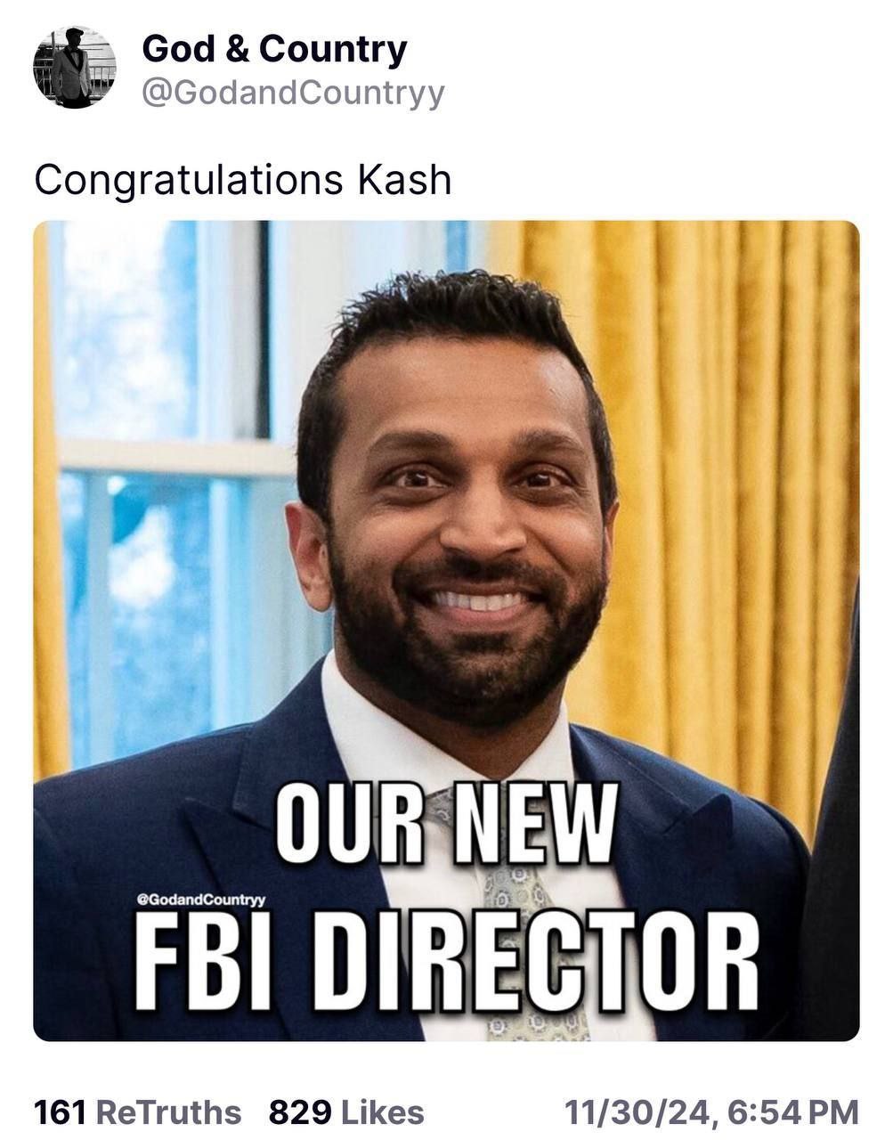This screenshot has height=1140, width=893.
Task: Click the God & Country display name
Action: click(x=274, y=50)
